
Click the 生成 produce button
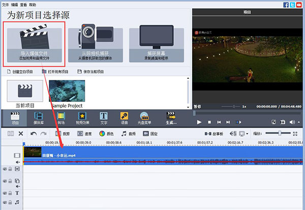click(171, 118)
